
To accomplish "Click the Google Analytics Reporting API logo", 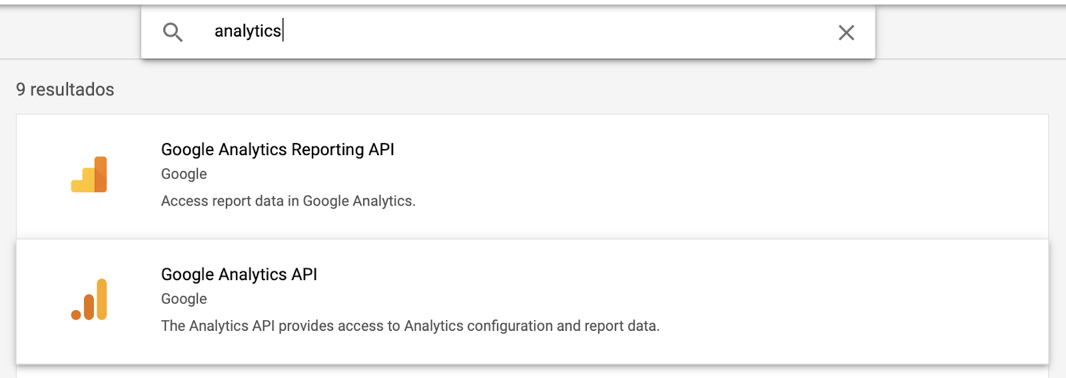I will point(89,174).
